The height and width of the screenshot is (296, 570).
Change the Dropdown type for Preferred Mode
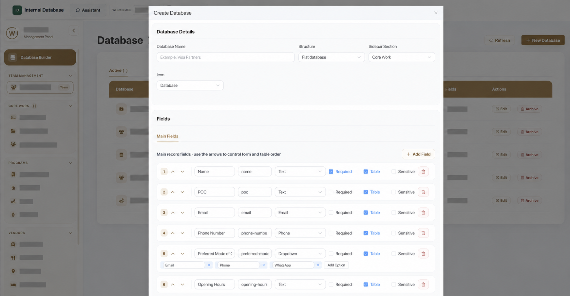point(300,254)
